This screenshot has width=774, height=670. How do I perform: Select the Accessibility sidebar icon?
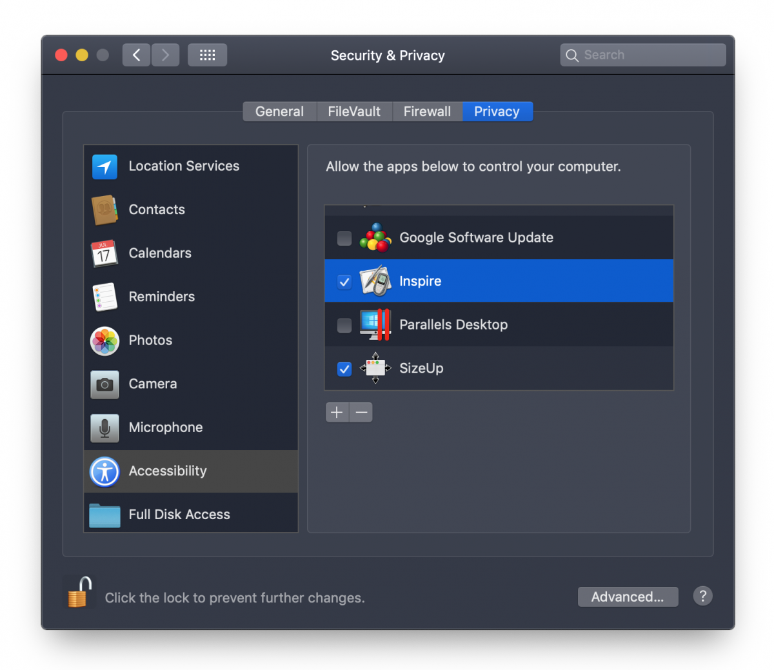pos(104,471)
